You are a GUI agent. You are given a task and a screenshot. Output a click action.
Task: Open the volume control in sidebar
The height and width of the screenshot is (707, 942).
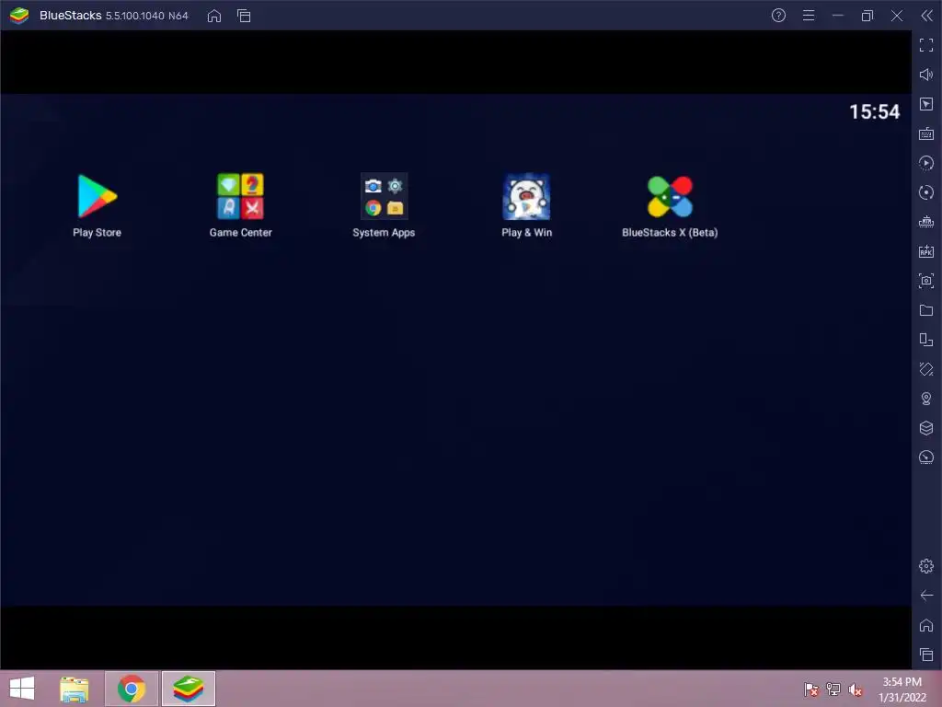926,75
